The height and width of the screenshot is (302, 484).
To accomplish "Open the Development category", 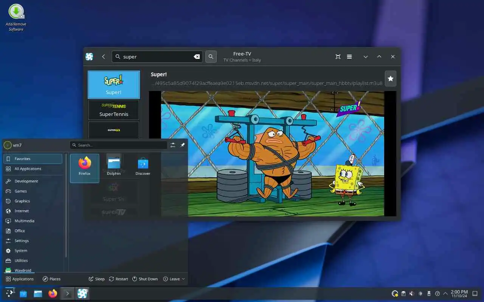I will (33, 181).
